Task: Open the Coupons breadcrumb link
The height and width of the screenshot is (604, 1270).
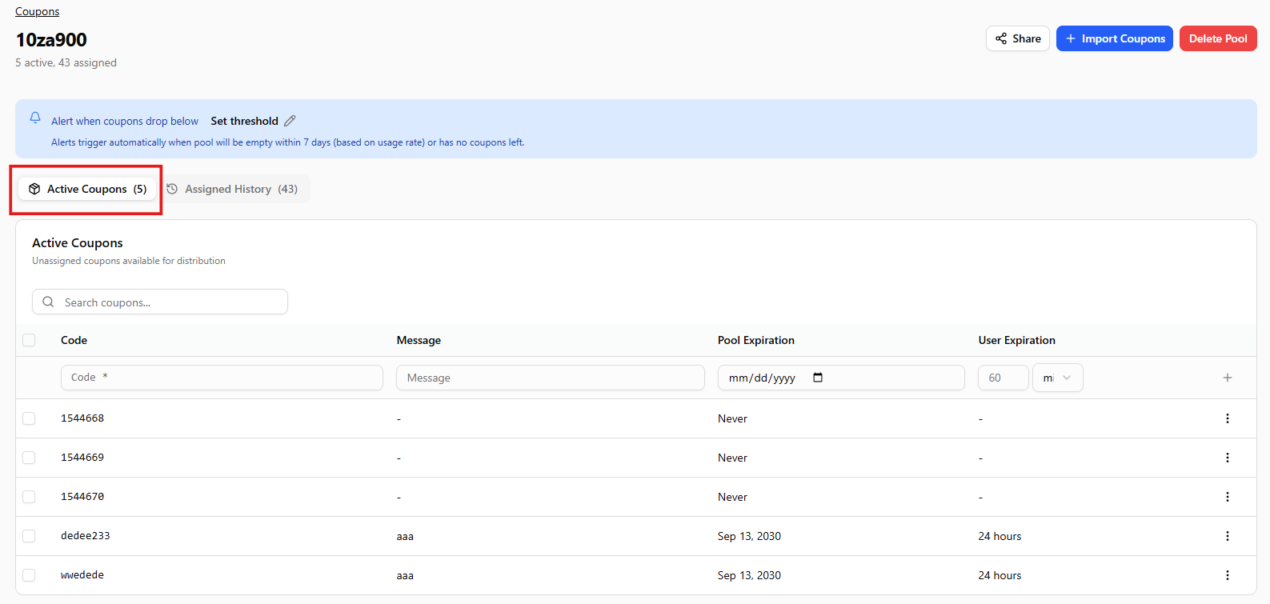Action: point(37,11)
